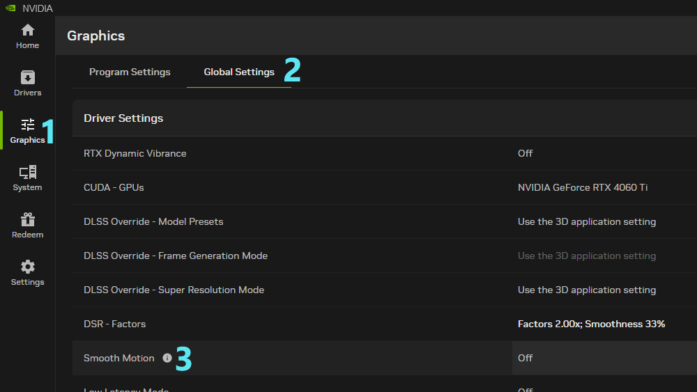Viewport: 697px width, 392px height.
Task: Open DLSS Model Presets setting value
Action: (x=586, y=221)
